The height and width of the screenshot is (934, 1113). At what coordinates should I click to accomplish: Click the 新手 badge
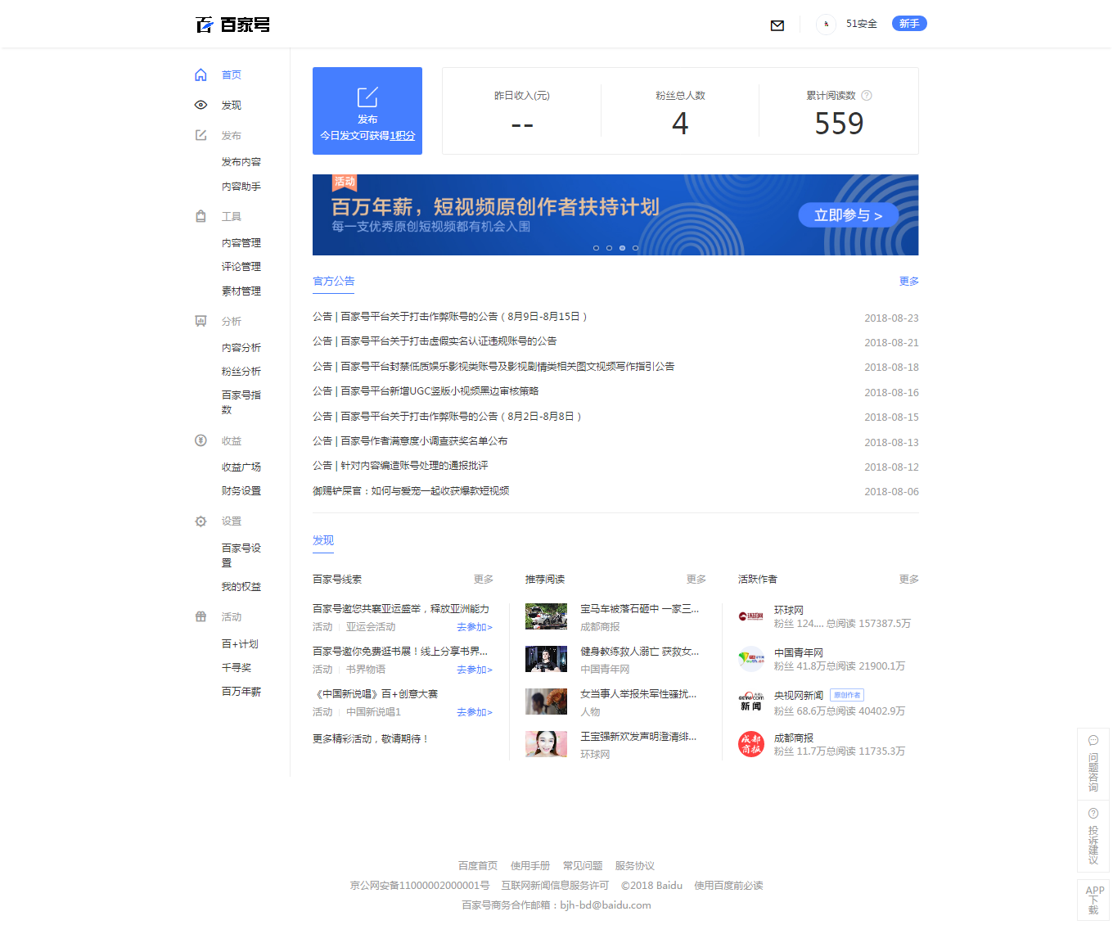909,24
